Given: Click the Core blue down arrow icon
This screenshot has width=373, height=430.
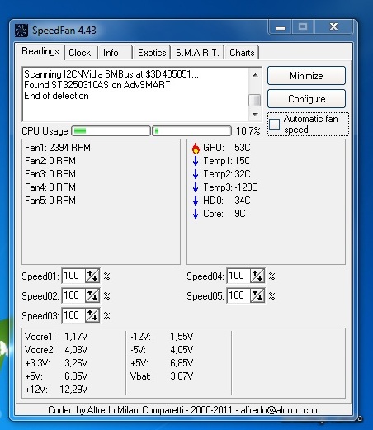Looking at the screenshot, I should [x=196, y=214].
